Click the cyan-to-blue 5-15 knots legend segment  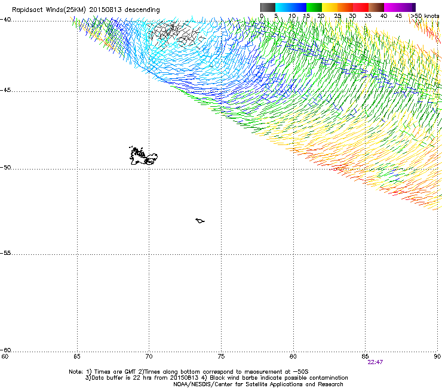(x=291, y=7)
